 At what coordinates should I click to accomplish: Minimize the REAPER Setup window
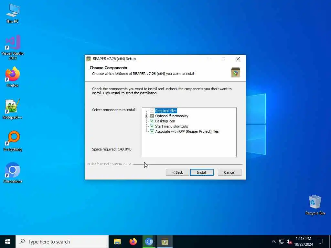click(209, 59)
